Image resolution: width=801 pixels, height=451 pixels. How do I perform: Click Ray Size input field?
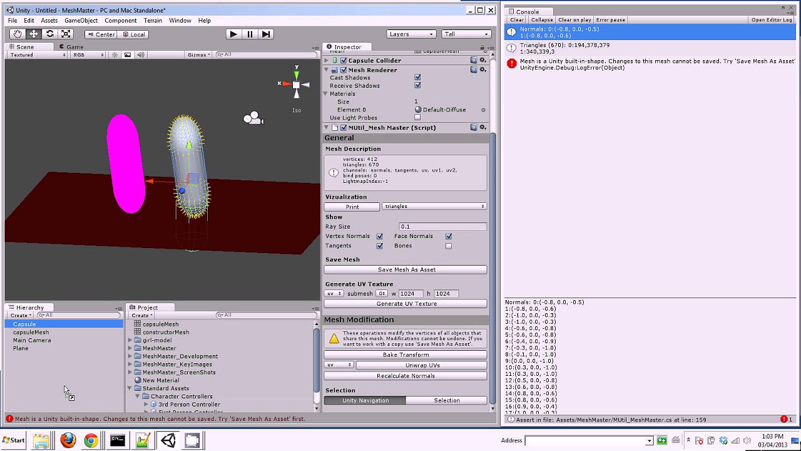[443, 227]
